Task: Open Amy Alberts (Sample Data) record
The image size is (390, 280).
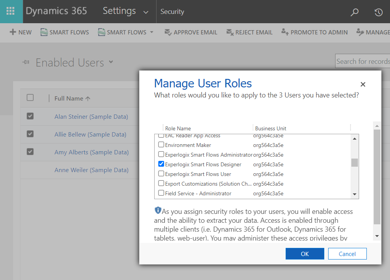Action: (x=92, y=152)
